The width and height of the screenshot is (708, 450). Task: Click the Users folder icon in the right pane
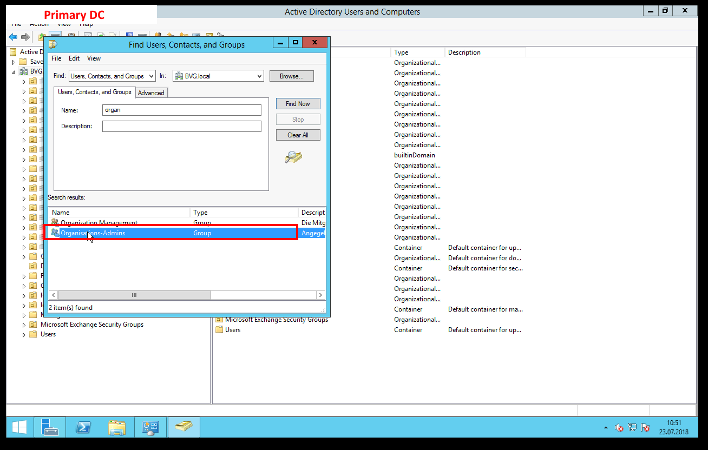tap(219, 330)
